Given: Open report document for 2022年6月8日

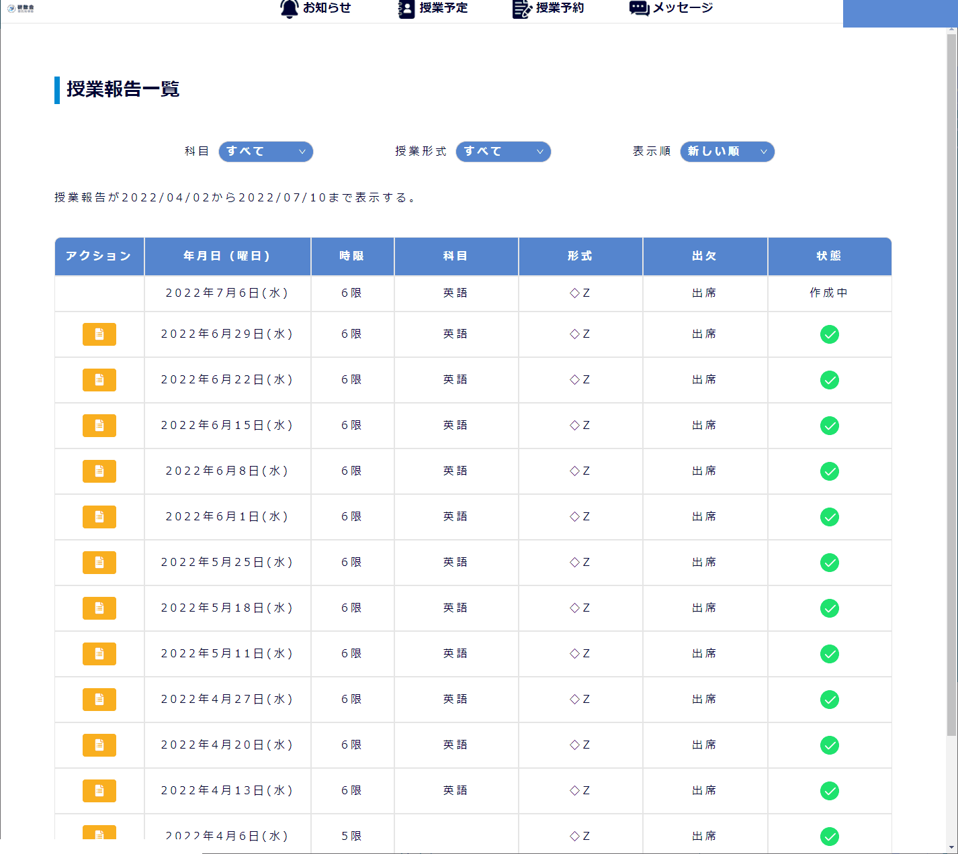Looking at the screenshot, I should click(x=99, y=471).
